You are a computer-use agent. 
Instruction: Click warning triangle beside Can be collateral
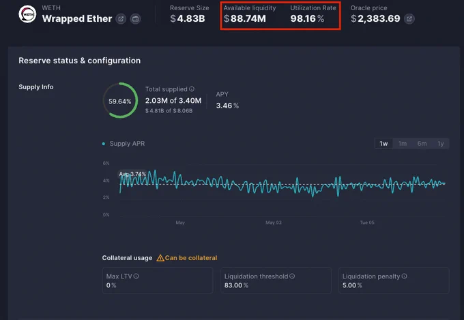160,258
